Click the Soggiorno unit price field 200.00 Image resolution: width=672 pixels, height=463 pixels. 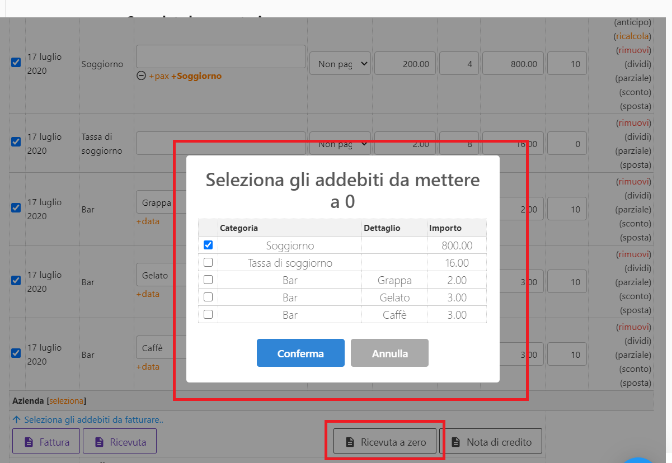click(405, 64)
